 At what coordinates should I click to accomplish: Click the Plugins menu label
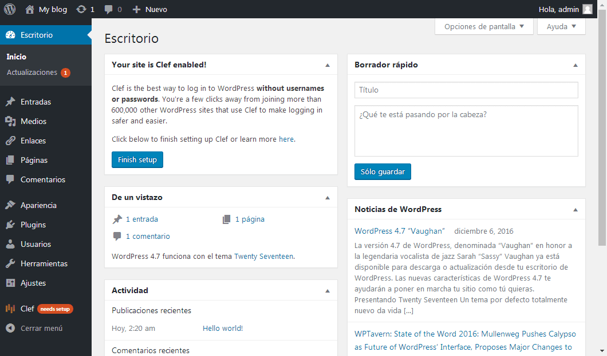33,225
